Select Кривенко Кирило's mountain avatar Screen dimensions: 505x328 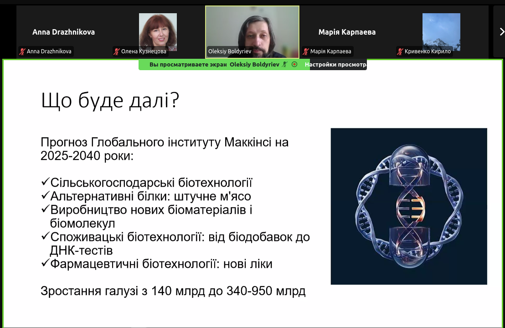(441, 32)
